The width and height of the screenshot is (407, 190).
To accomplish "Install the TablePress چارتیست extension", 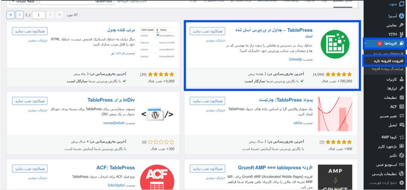I will point(207,101).
